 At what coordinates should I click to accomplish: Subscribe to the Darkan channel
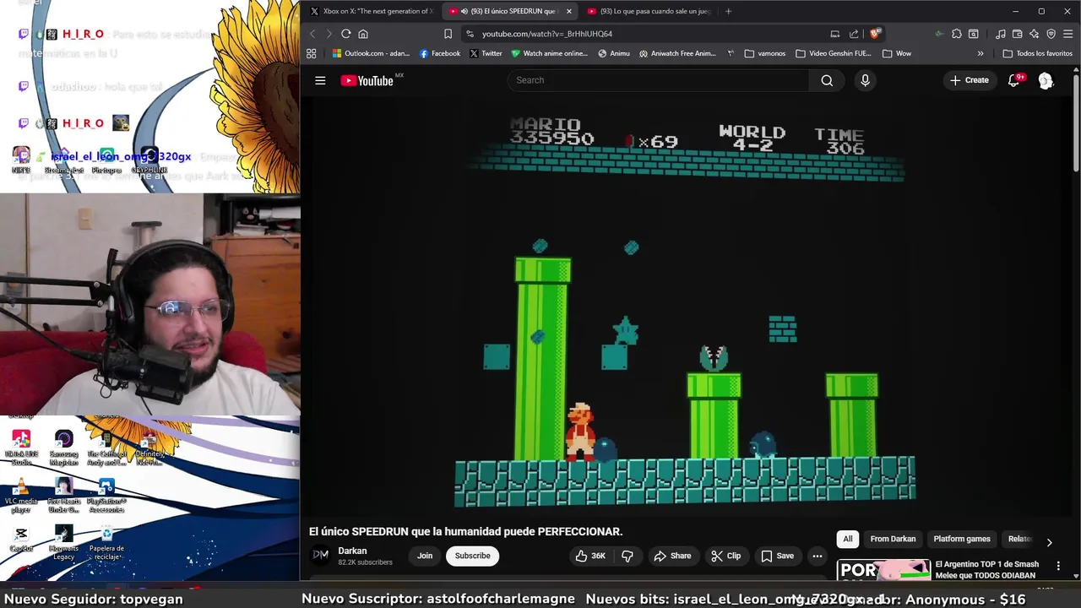[x=473, y=556]
